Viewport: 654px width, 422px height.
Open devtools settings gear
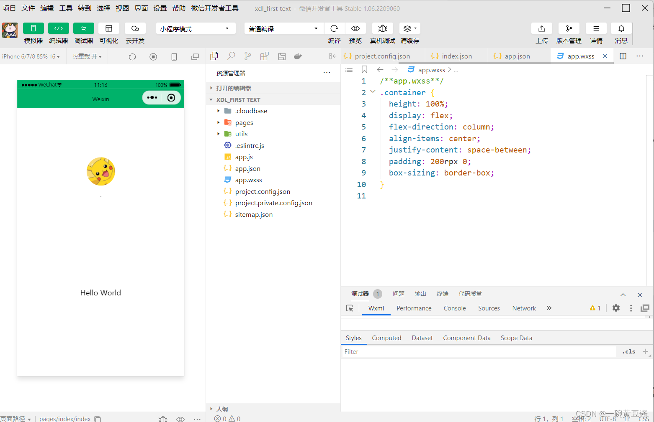pos(616,308)
